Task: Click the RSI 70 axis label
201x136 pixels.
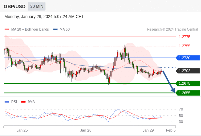Action: tap(181, 109)
